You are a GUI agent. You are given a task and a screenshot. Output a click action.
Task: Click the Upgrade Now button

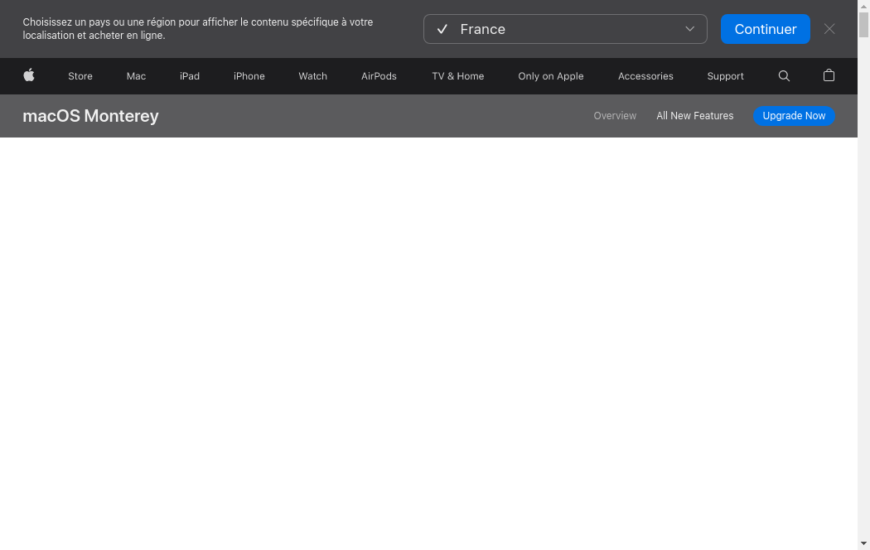click(x=793, y=116)
